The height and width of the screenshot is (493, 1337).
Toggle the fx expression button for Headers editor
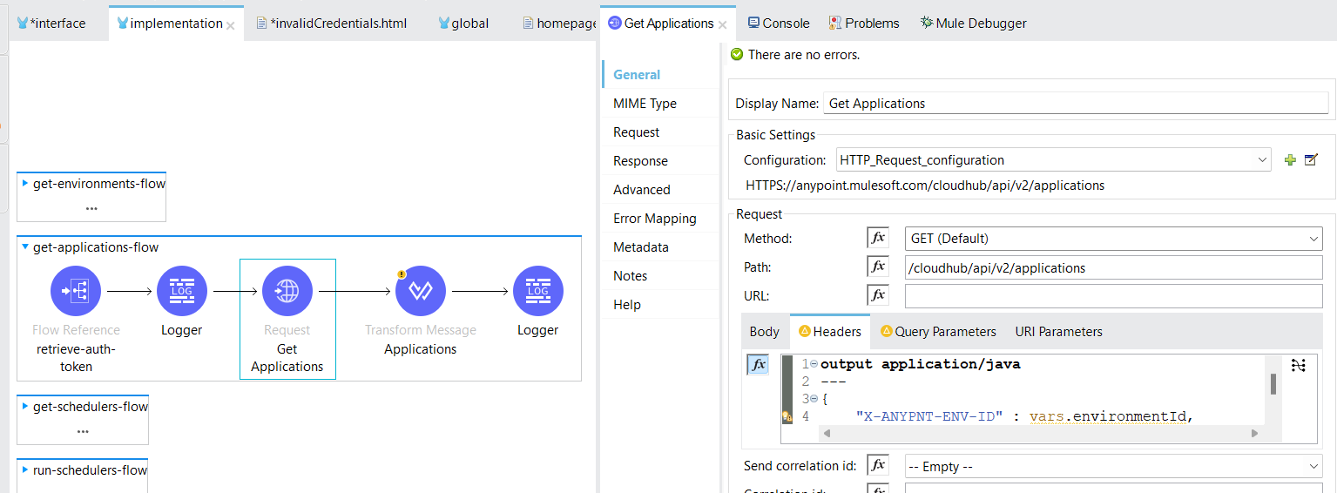click(759, 365)
